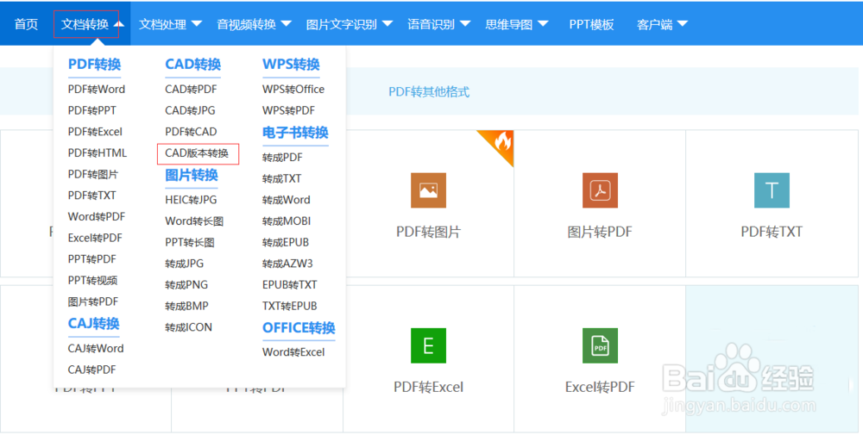Image resolution: width=863 pixels, height=435 pixels.
Task: Expand the 图片文字识别 dropdown
Action: click(x=349, y=24)
